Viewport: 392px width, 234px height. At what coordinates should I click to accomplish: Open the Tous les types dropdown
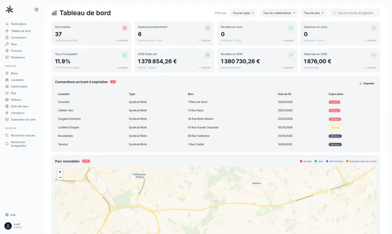click(x=243, y=13)
